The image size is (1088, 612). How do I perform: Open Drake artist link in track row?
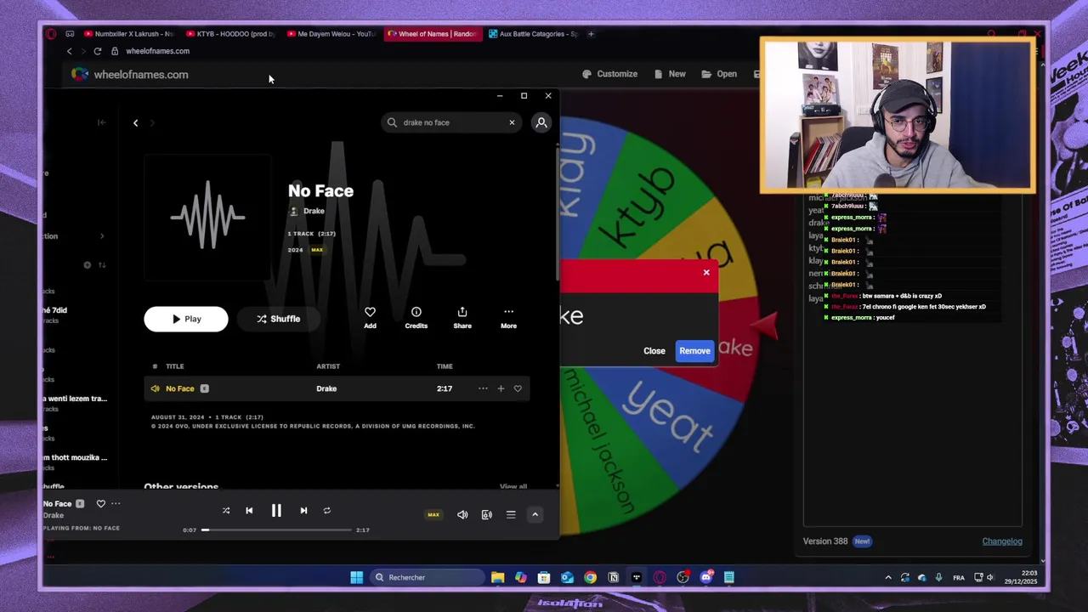point(326,388)
